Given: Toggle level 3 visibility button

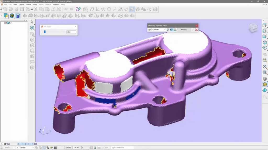Looking at the screenshot, I should pyautogui.click(x=29, y=144).
